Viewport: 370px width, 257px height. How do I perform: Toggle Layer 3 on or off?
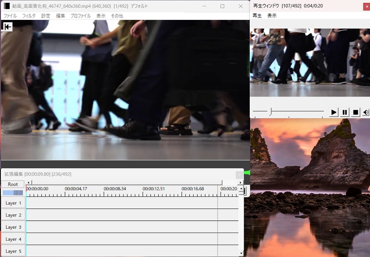(x=13, y=227)
